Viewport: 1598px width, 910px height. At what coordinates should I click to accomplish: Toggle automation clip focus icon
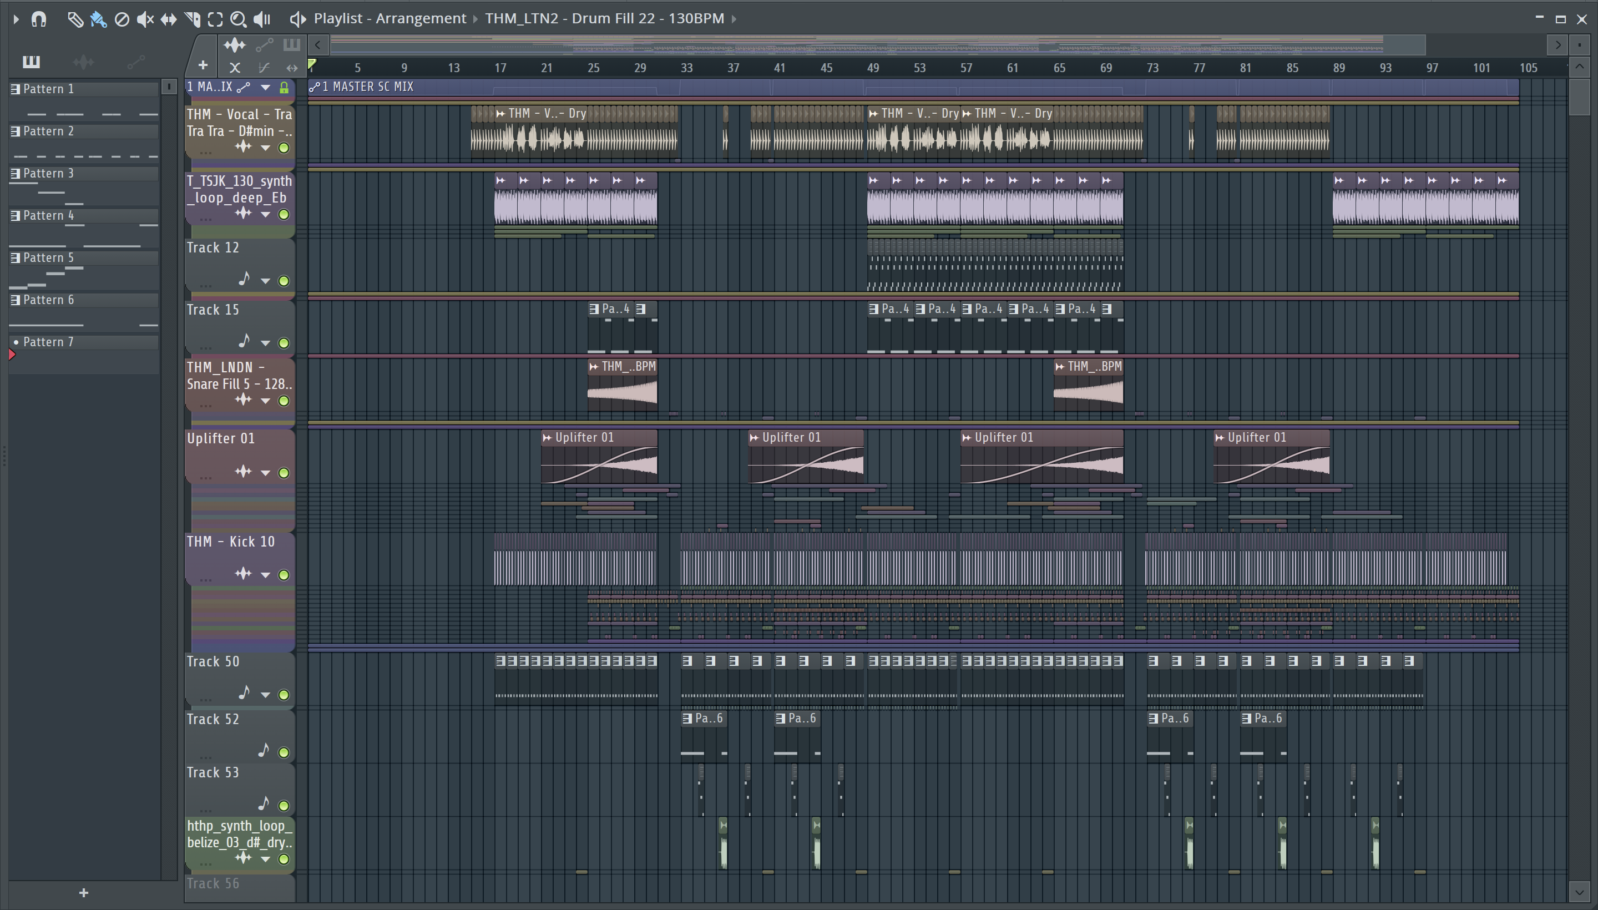click(264, 45)
